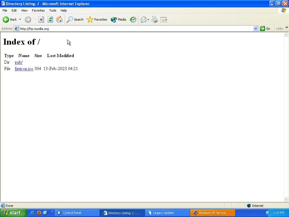Click the 'Dir' type cell

[7, 62]
